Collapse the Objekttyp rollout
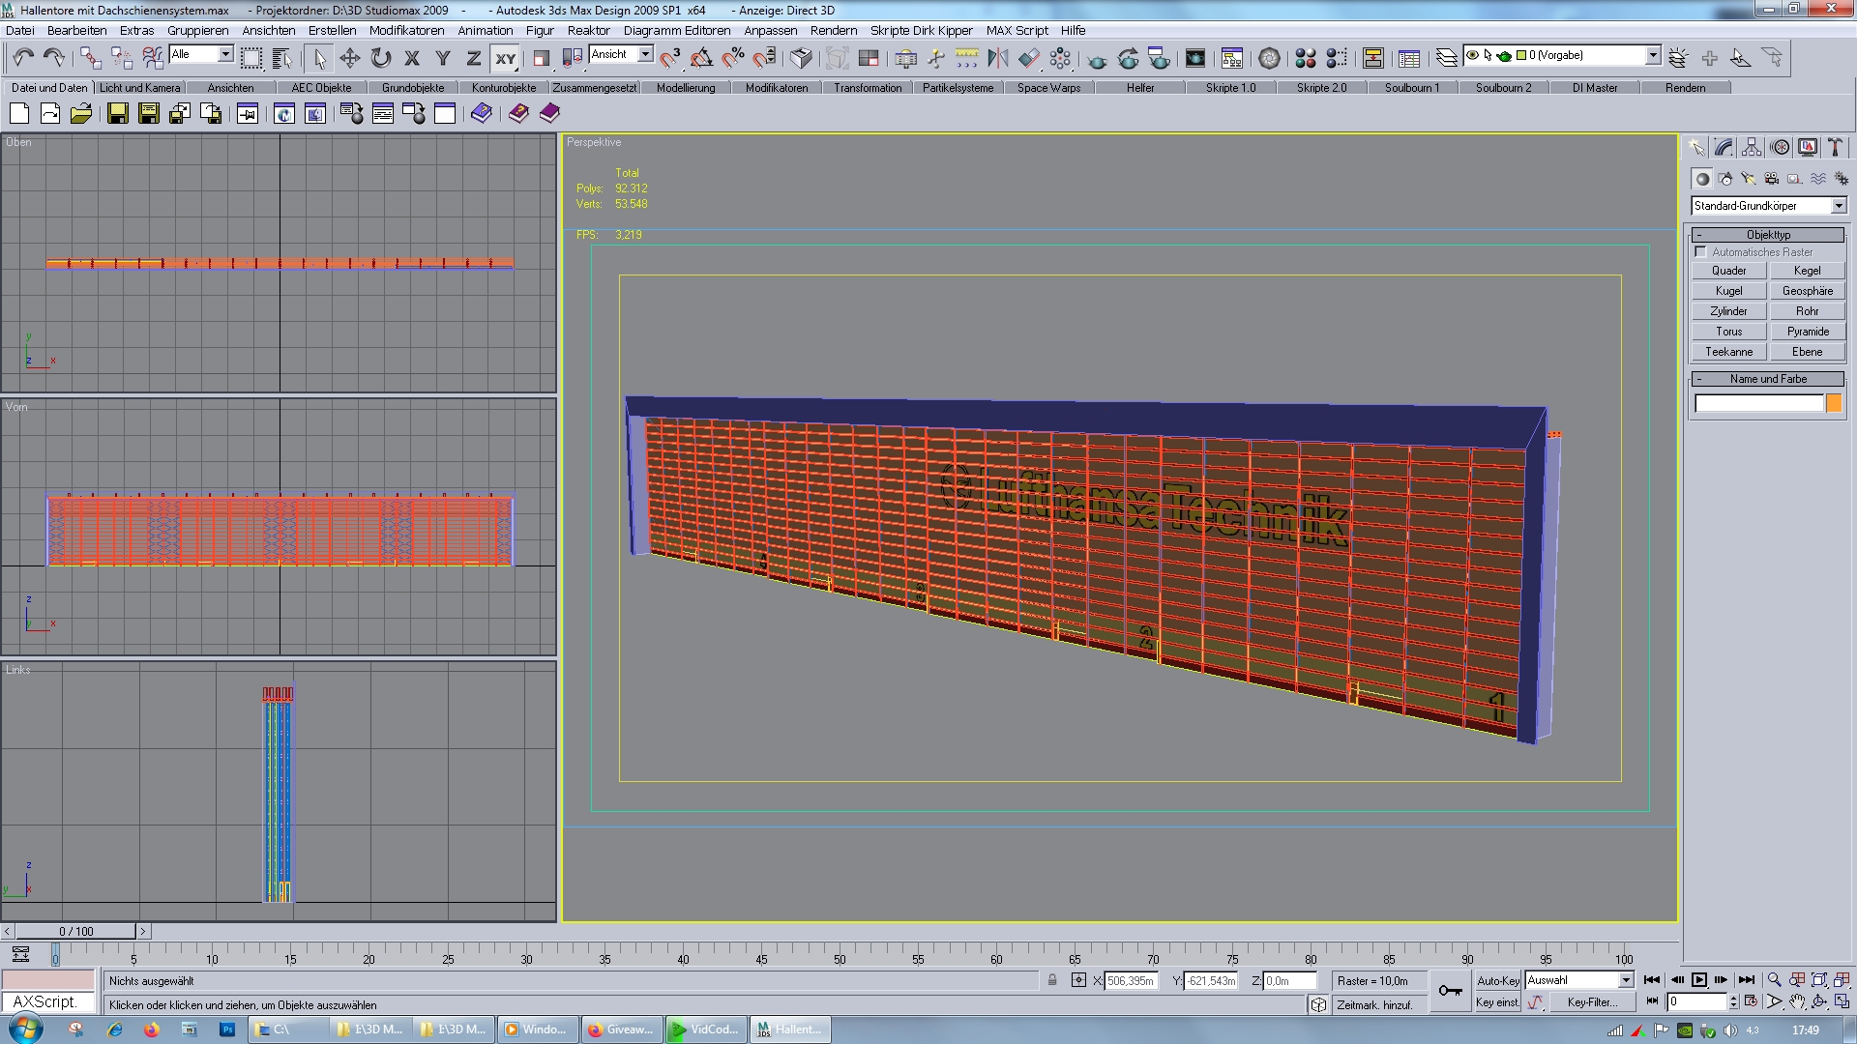Screen dimensions: 1857x1044 [x=1767, y=235]
